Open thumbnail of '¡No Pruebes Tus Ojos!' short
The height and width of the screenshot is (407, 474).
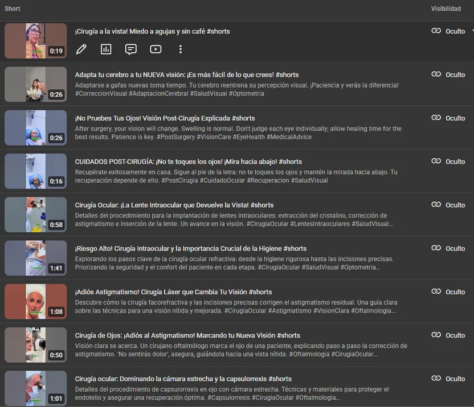click(36, 128)
